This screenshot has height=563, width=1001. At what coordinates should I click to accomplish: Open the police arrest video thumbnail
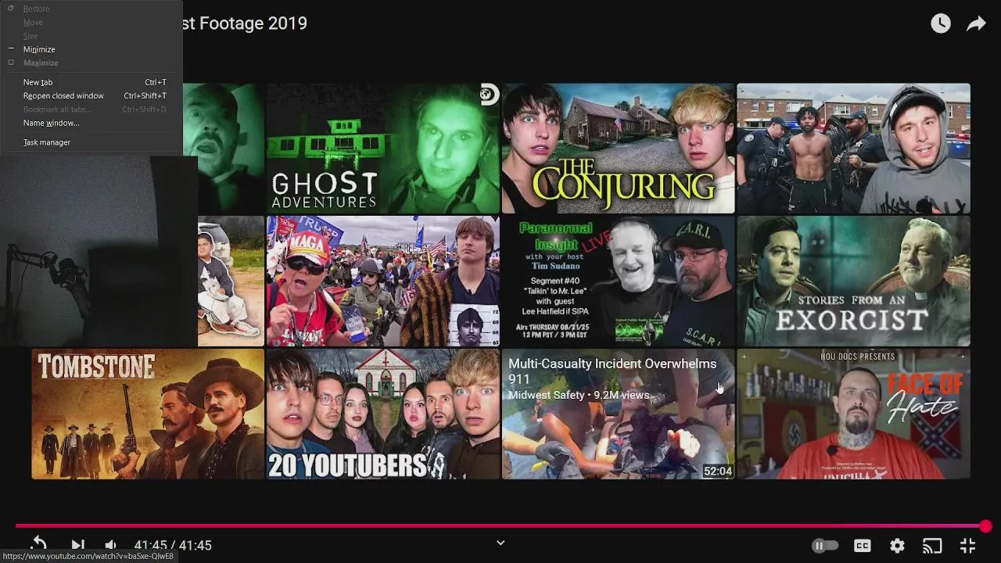pos(853,149)
